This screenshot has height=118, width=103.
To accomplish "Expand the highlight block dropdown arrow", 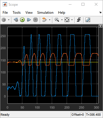I will pyautogui.click(x=49, y=20).
